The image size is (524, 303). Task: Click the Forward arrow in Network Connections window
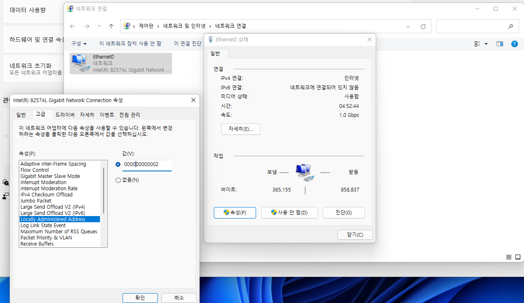point(86,26)
